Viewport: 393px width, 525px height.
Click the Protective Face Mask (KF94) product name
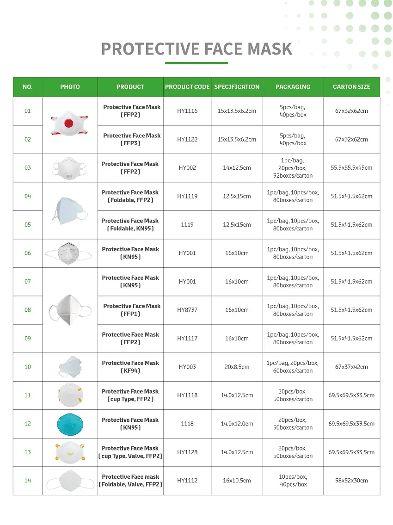pos(130,367)
